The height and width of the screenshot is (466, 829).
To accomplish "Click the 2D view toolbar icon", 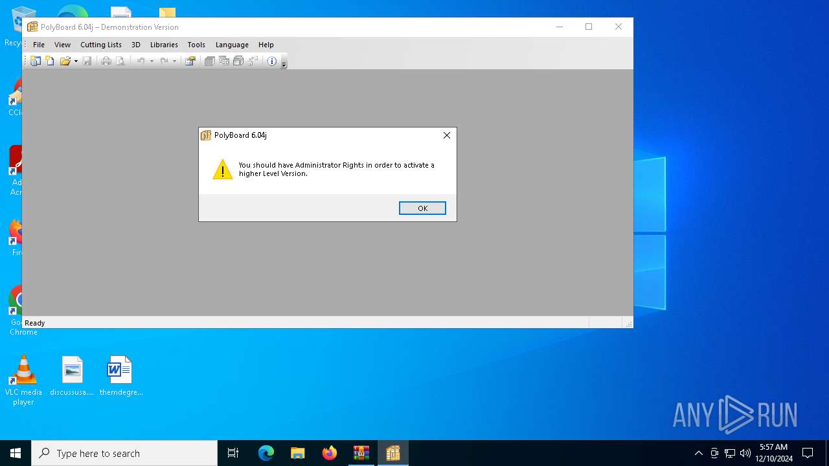I will [224, 61].
